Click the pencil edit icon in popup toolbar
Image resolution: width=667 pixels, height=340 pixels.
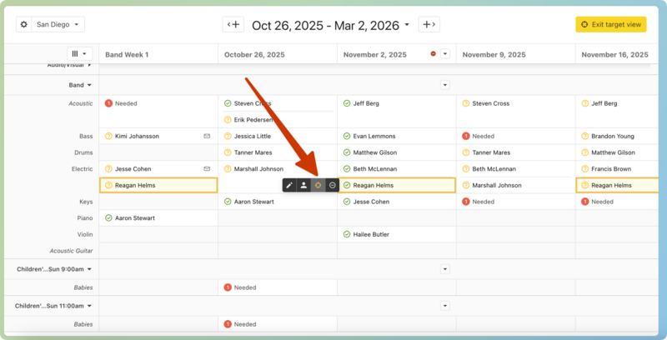(x=289, y=185)
